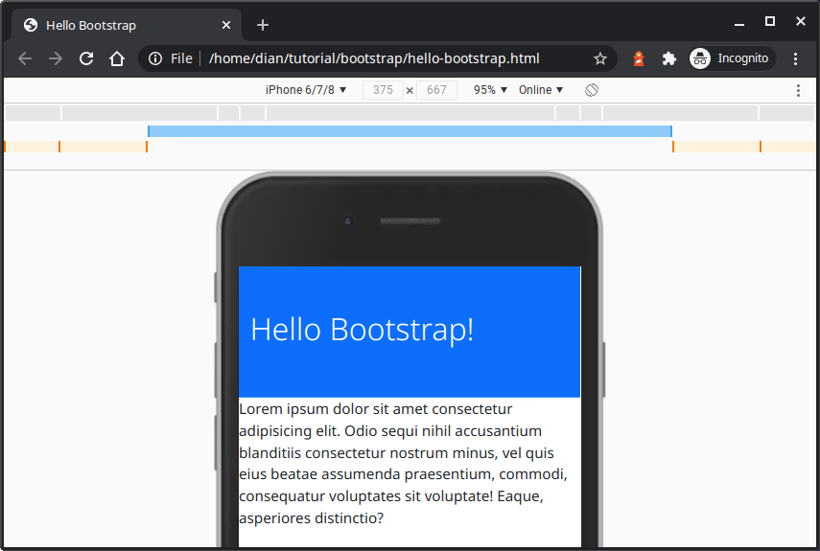The height and width of the screenshot is (551, 820).
Task: Open a new tab
Action: (x=263, y=25)
